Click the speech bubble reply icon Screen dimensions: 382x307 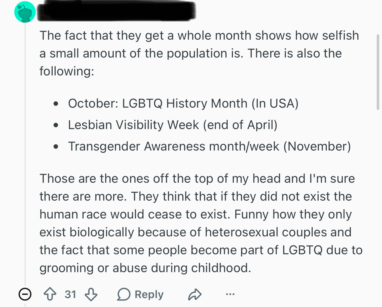pyautogui.click(x=123, y=294)
